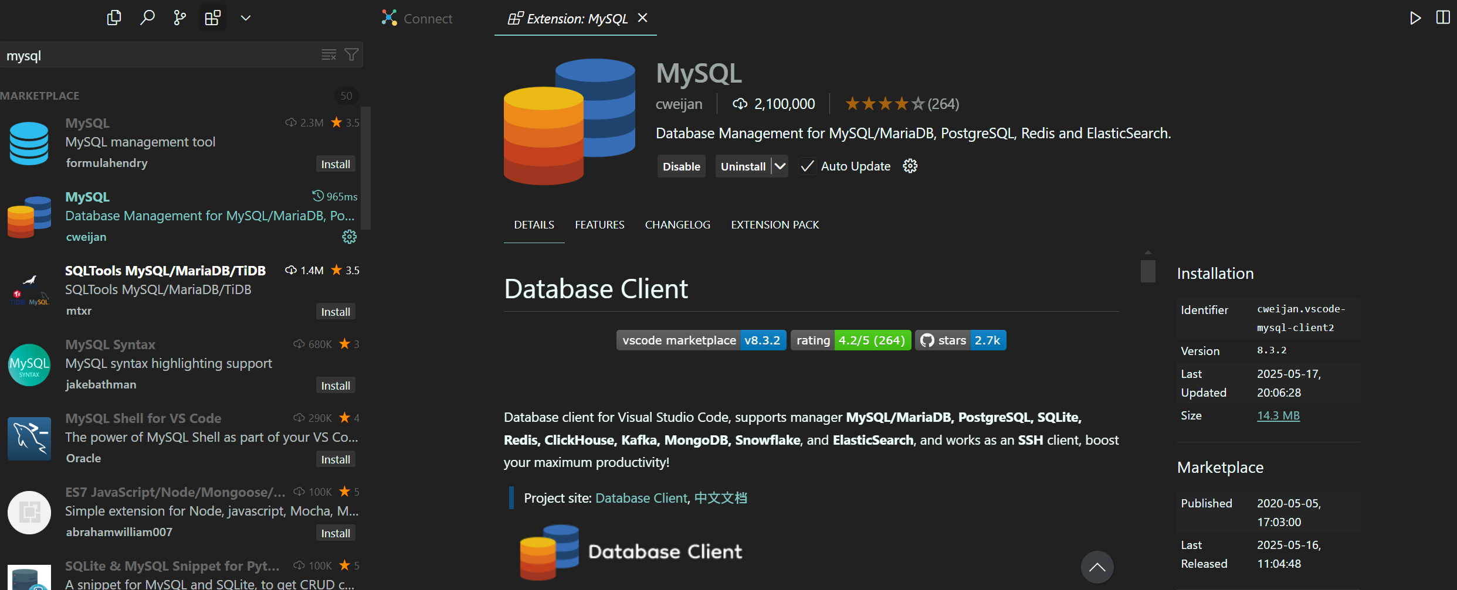Open the SQLTools extension logo icon
Image resolution: width=1457 pixels, height=590 pixels.
point(29,291)
